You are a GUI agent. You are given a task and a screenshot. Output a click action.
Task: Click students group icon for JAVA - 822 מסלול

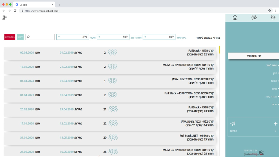[x=113, y=81]
